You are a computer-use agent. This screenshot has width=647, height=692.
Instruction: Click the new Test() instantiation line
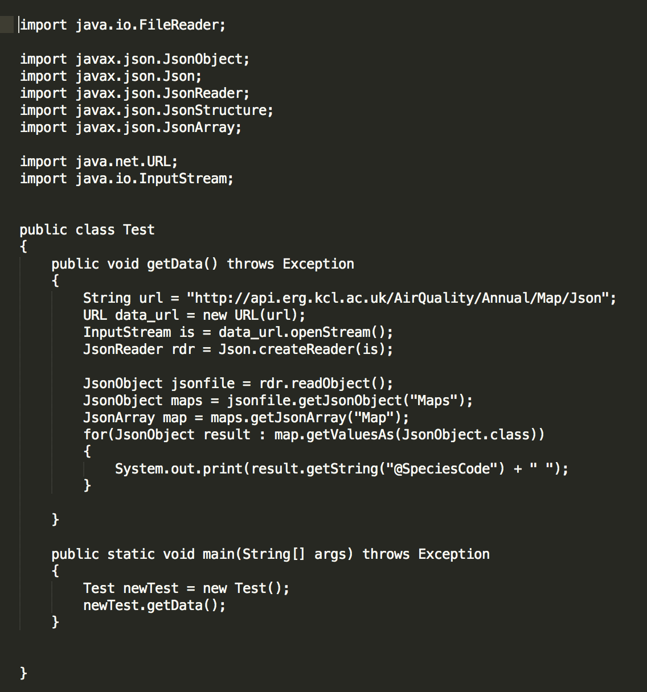186,588
